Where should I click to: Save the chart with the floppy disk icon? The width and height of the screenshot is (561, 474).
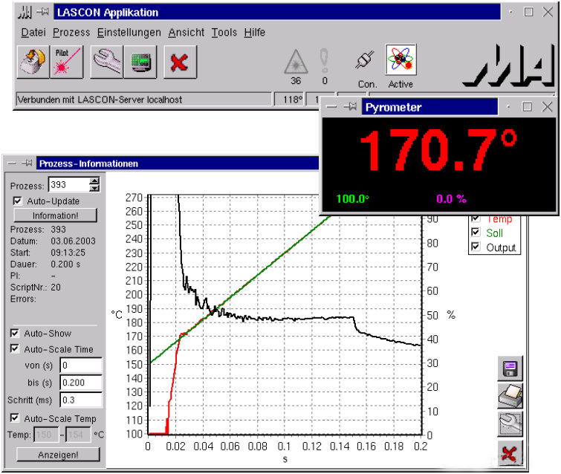click(x=511, y=369)
